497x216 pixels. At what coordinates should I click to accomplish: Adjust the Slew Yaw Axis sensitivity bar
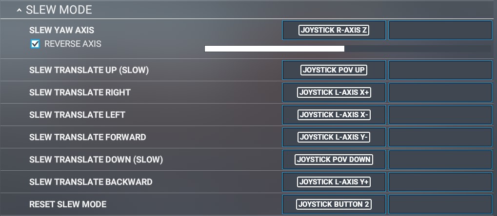pyautogui.click(x=344, y=49)
